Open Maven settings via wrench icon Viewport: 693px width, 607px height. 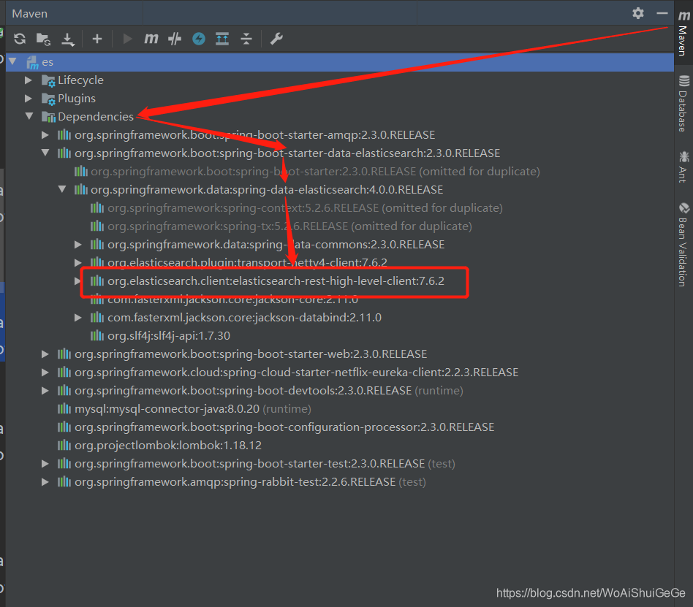tap(276, 39)
